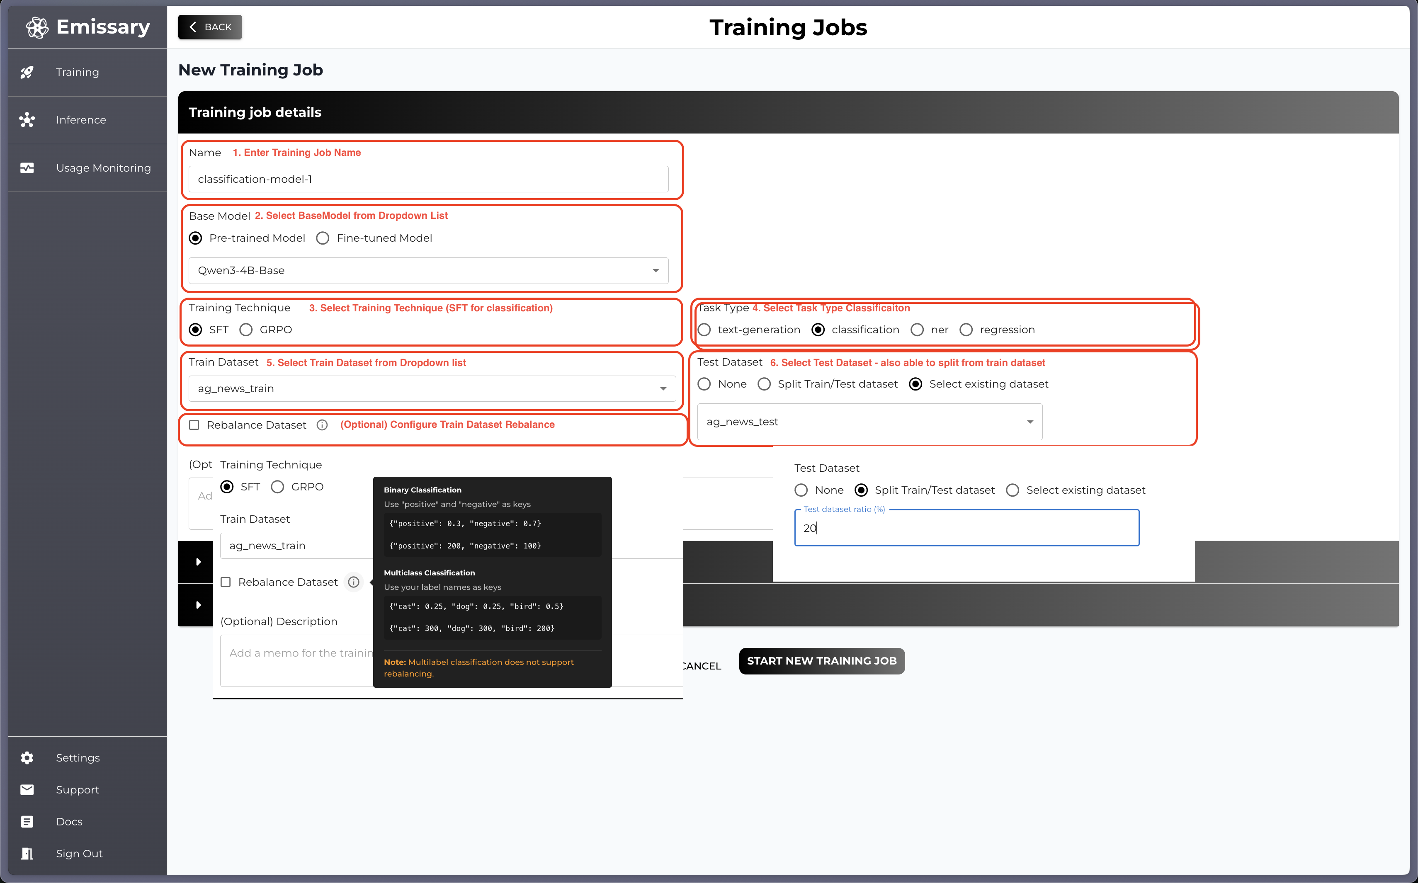The height and width of the screenshot is (883, 1418).
Task: Click the Usage Monitoring chart icon
Action: [27, 167]
